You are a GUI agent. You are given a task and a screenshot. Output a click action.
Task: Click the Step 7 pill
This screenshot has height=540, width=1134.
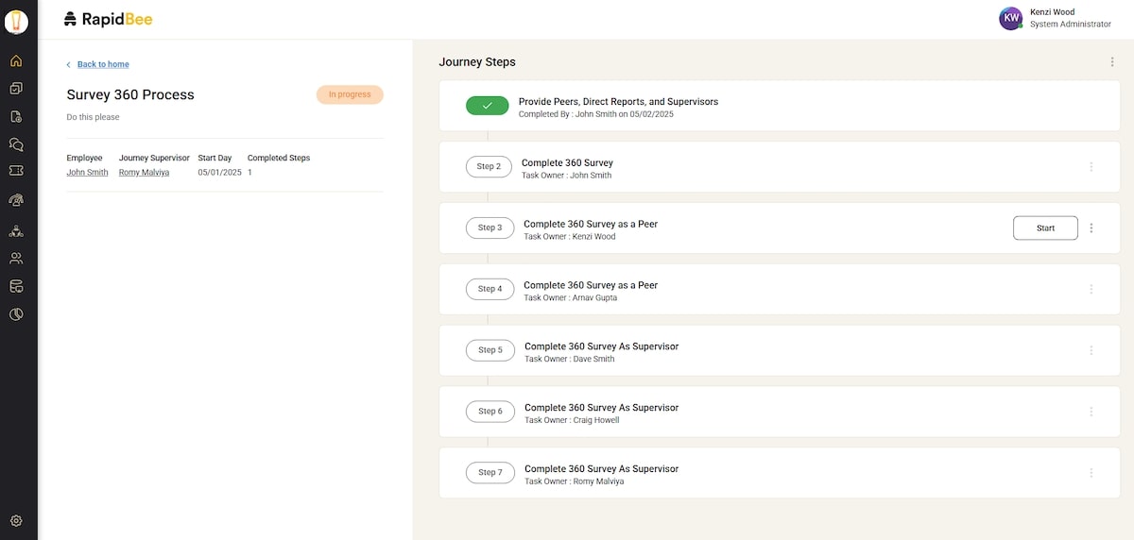pyautogui.click(x=490, y=473)
